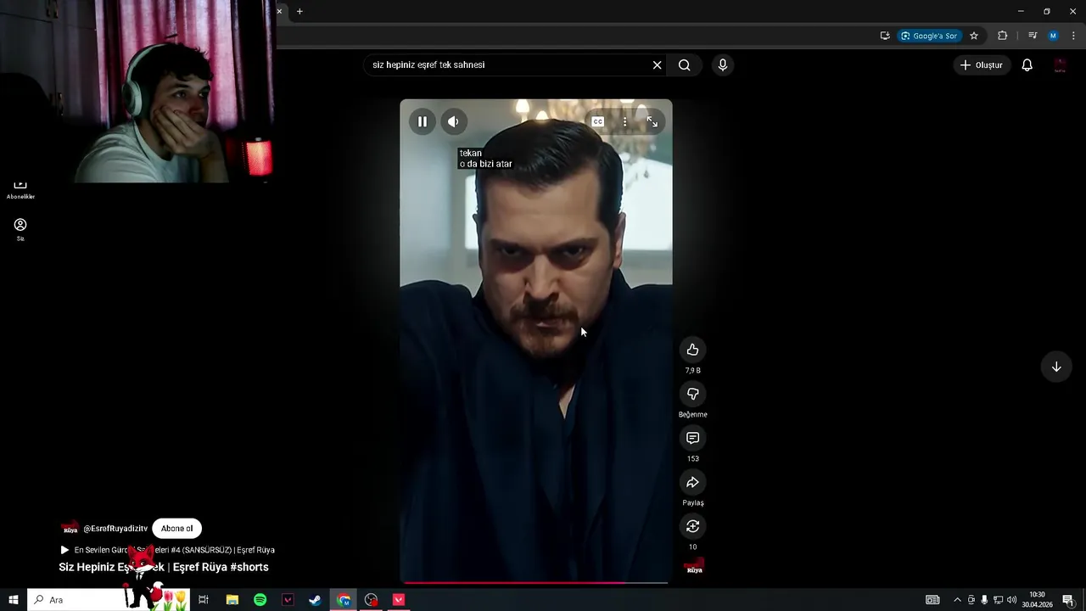1086x611 pixels.
Task: Open the Windows Start menu
Action: pos(14,600)
